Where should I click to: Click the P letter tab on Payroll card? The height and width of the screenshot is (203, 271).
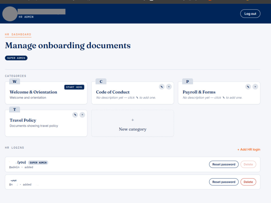pyautogui.click(x=188, y=81)
